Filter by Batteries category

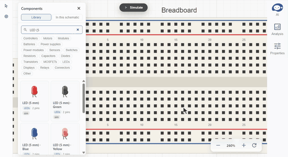coord(29,44)
